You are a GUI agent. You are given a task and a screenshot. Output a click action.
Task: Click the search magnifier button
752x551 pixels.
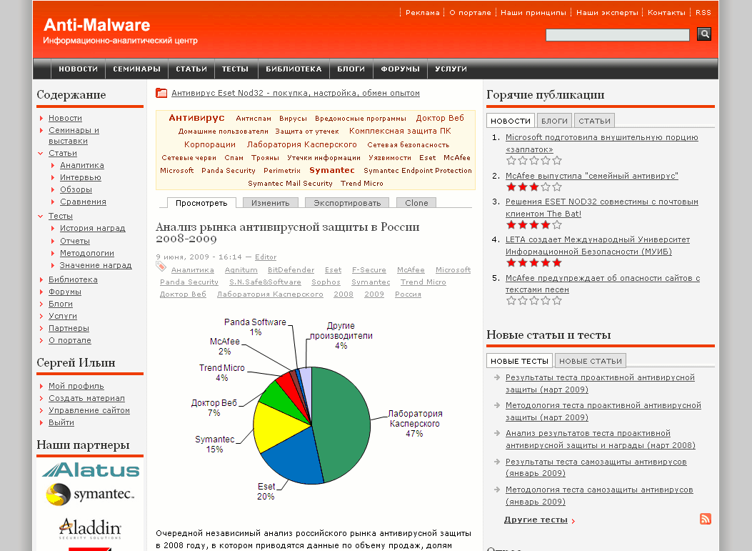click(x=704, y=34)
